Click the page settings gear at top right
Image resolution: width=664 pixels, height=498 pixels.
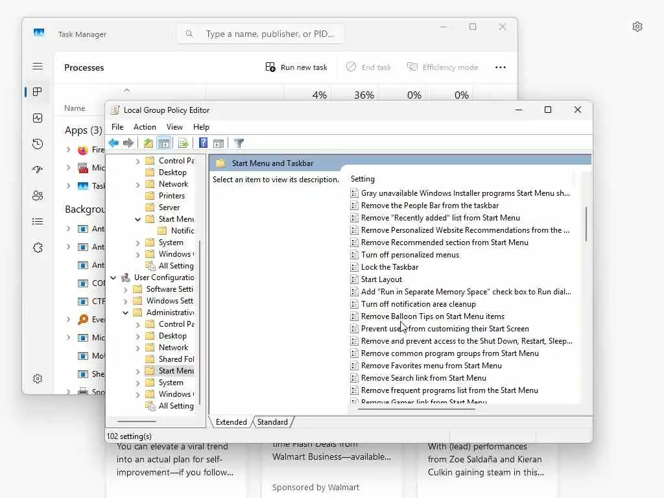pos(637,27)
